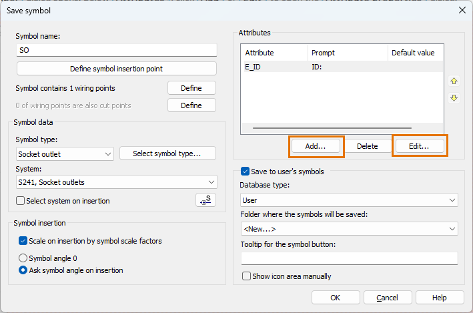Define wiring points for the symbol
The height and width of the screenshot is (313, 473).
pyautogui.click(x=191, y=88)
